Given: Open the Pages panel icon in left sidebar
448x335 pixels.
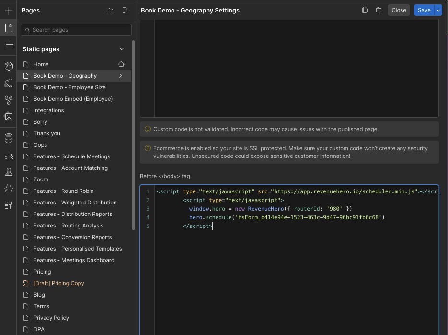Looking at the screenshot, I should (9, 28).
